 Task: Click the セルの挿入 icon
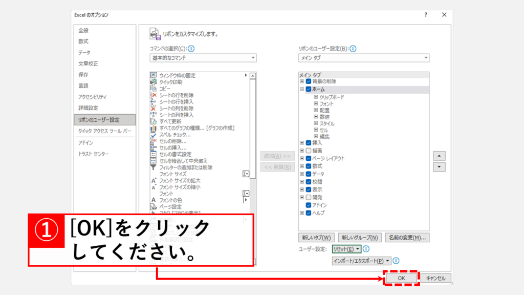click(x=154, y=147)
